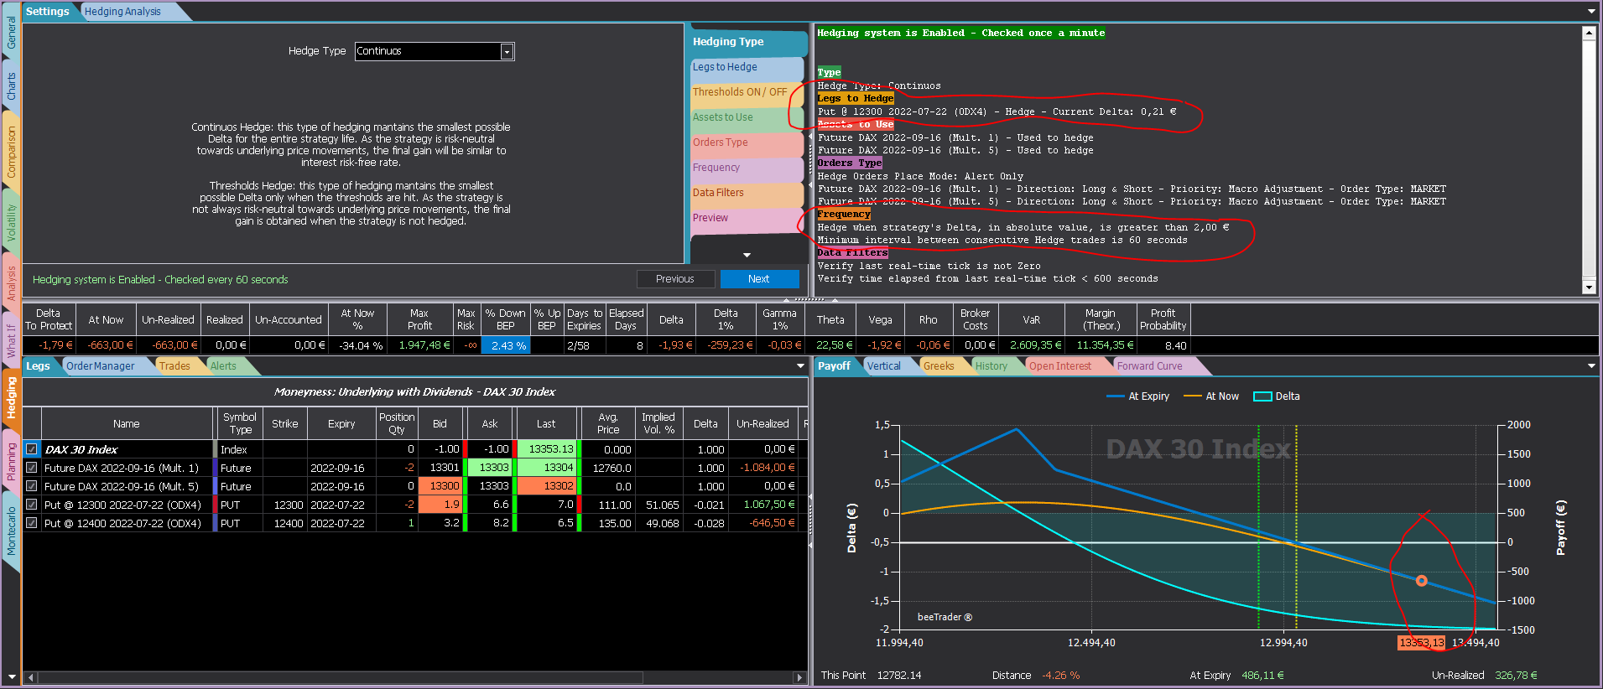Click sidebar bottom expand arrow icon
Screen dimensions: 1603x689
tap(11, 676)
